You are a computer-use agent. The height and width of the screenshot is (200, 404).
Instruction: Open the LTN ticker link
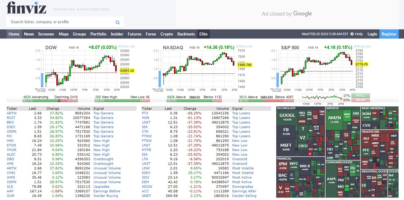click(145, 159)
